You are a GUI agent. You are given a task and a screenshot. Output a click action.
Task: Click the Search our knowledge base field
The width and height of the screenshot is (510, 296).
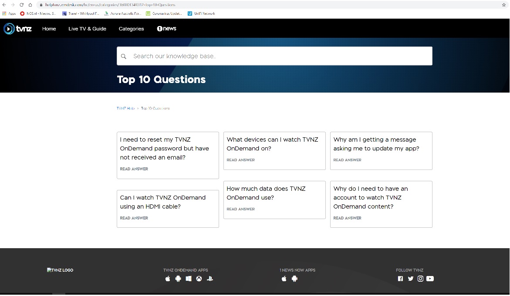pos(274,56)
